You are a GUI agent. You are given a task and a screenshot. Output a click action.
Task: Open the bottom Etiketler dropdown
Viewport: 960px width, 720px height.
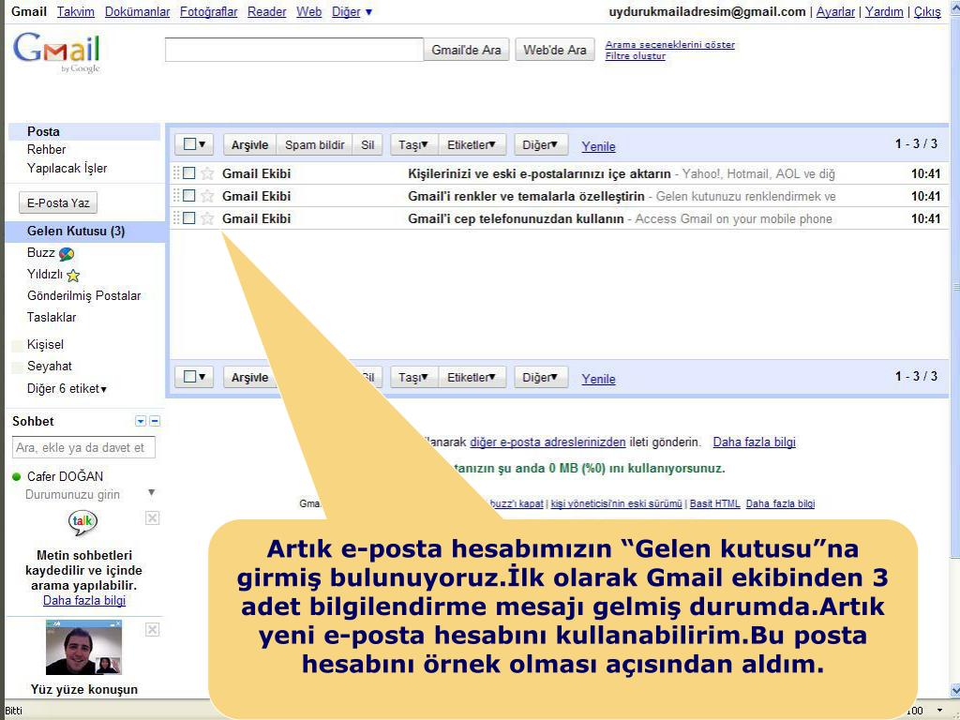point(472,378)
